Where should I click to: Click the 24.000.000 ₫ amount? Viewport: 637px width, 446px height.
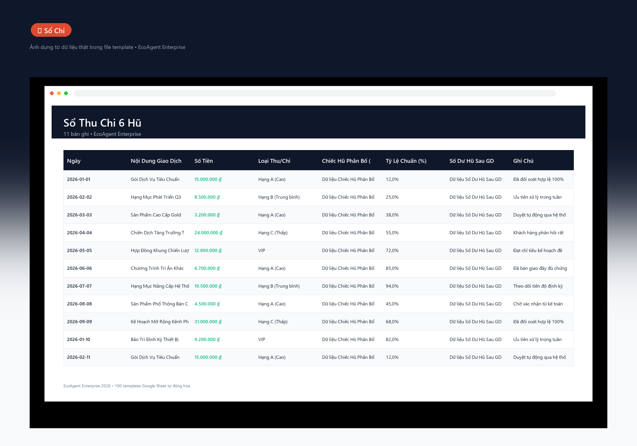click(x=208, y=233)
